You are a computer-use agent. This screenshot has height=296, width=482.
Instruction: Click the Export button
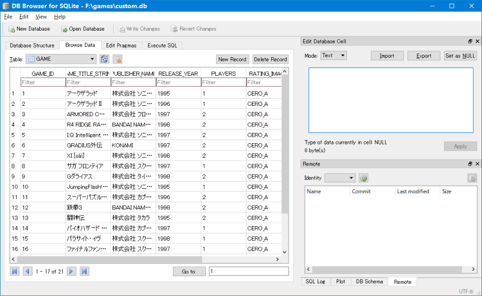pyautogui.click(x=424, y=56)
